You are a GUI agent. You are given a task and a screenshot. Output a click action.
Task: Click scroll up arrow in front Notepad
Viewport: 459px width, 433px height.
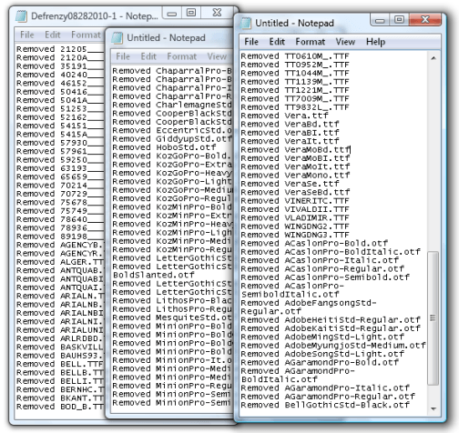(x=433, y=57)
